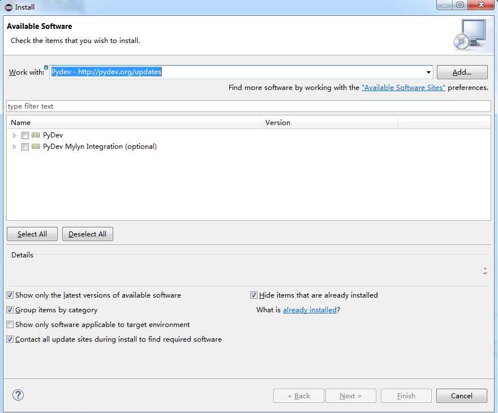Click Select All button

tap(32, 234)
